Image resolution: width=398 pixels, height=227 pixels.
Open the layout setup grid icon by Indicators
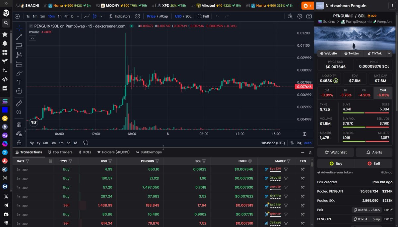click(138, 16)
